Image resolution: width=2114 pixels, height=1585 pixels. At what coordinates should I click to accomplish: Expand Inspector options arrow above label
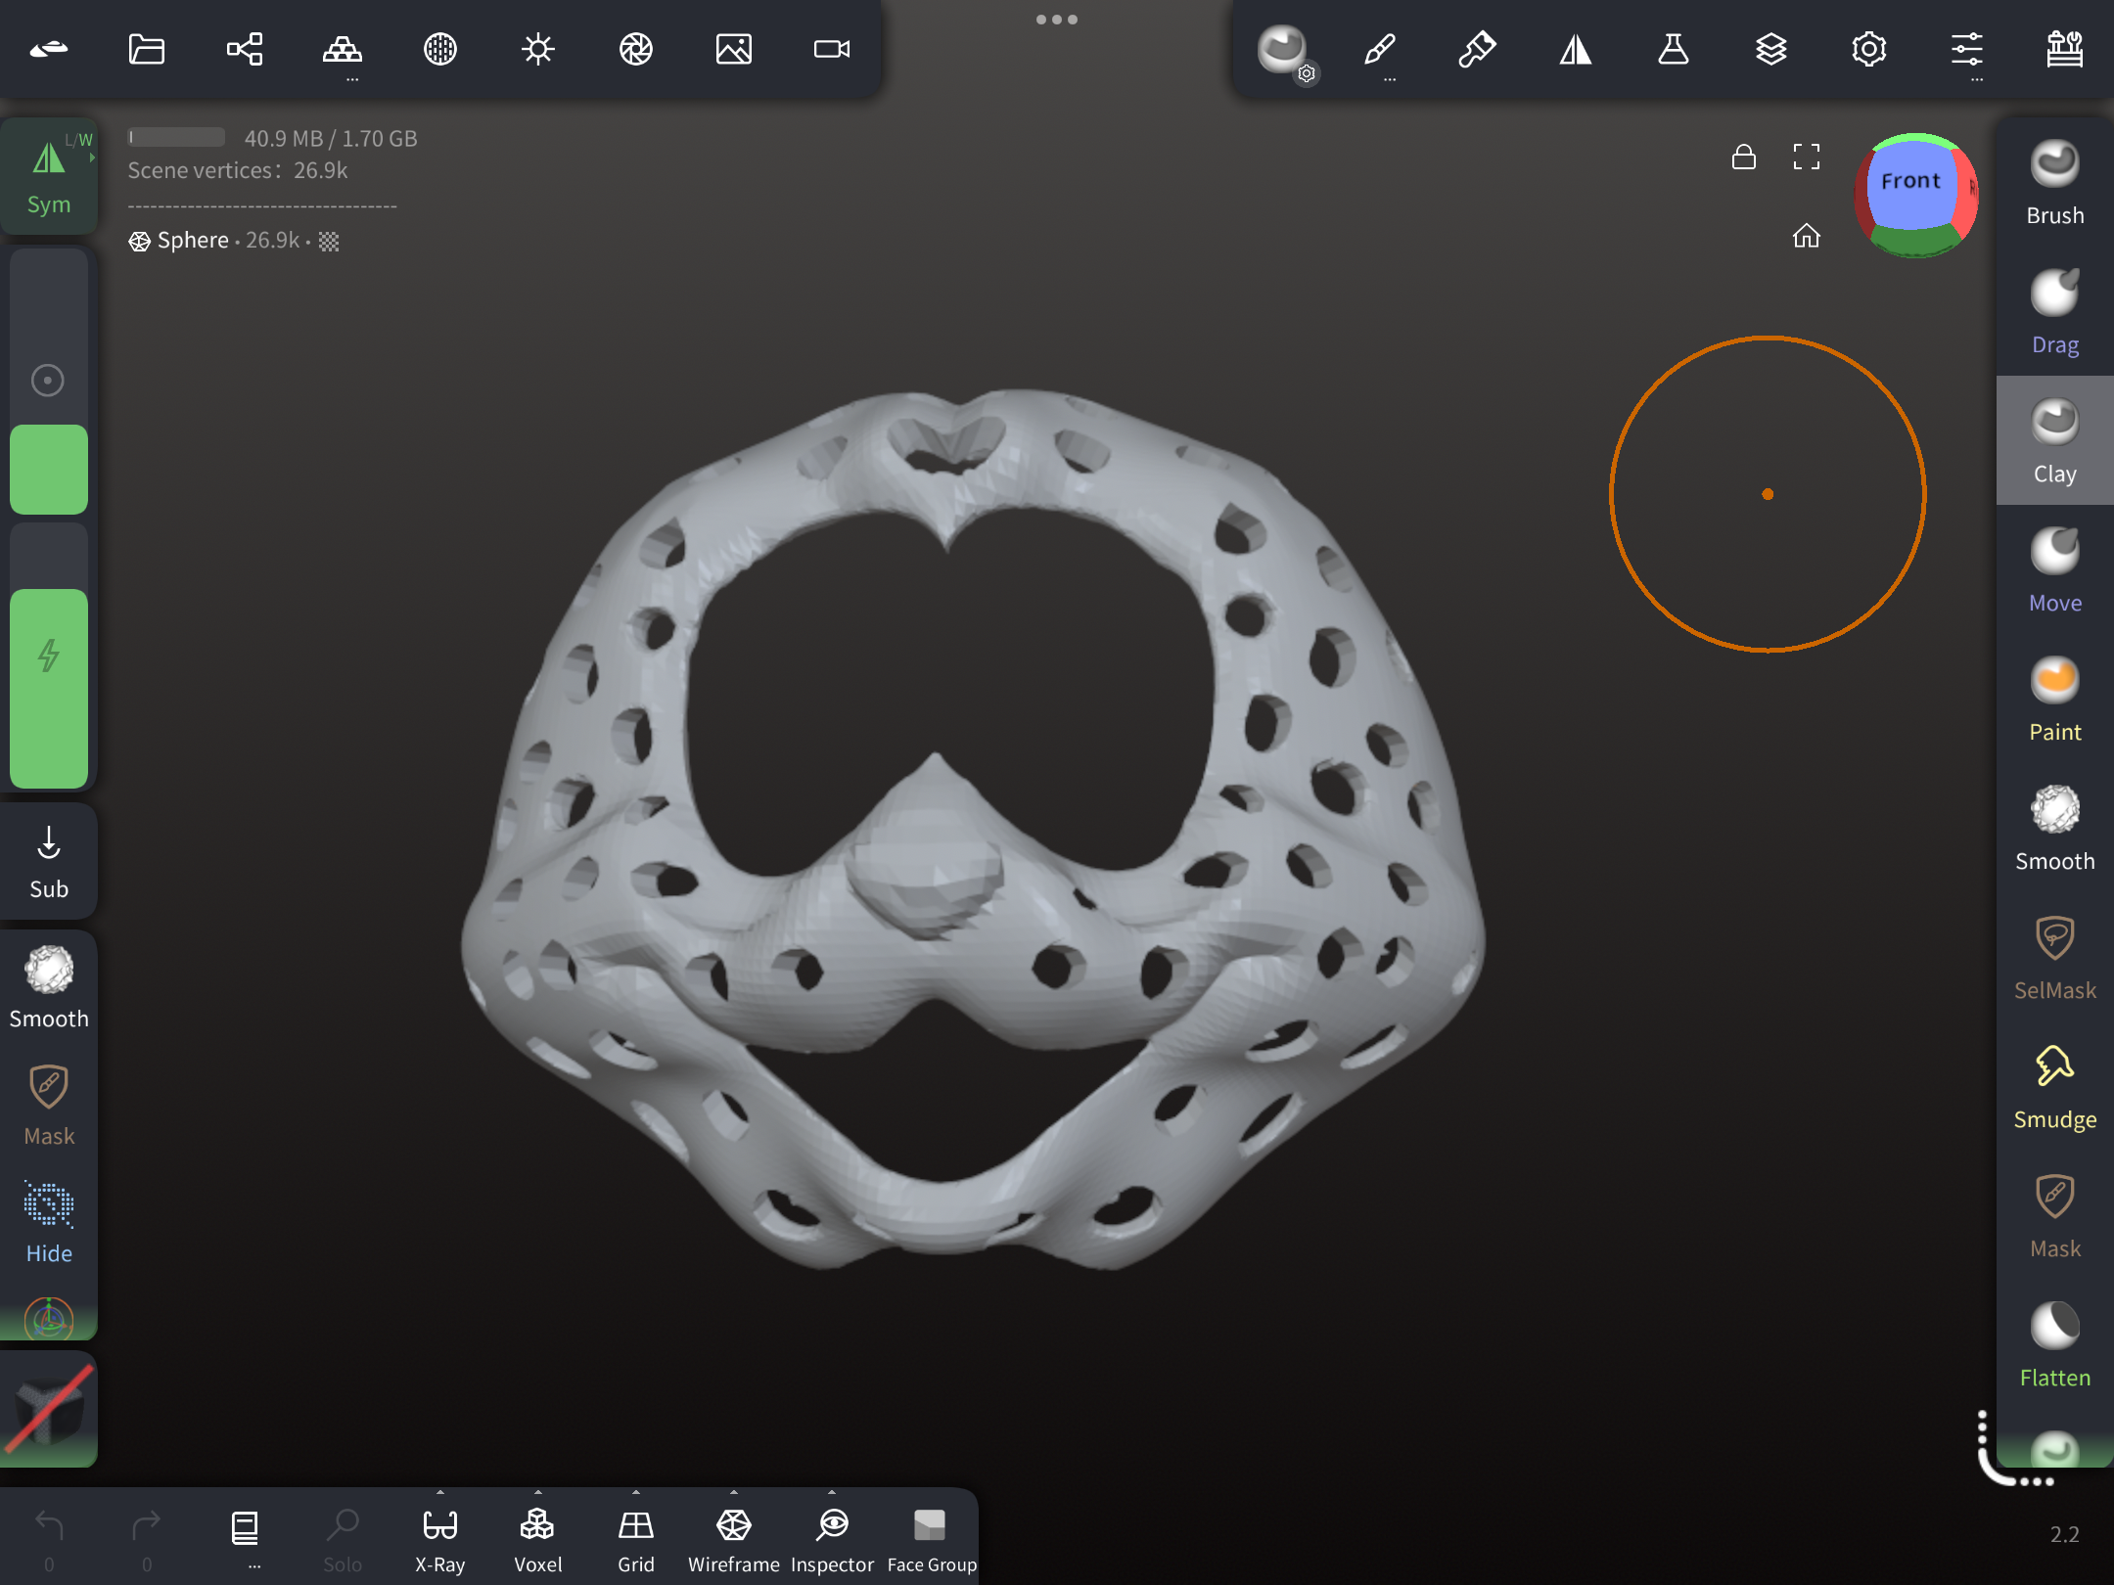[832, 1492]
